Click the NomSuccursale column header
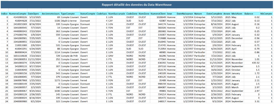This screenshot has width=274, height=106. pos(116,13)
